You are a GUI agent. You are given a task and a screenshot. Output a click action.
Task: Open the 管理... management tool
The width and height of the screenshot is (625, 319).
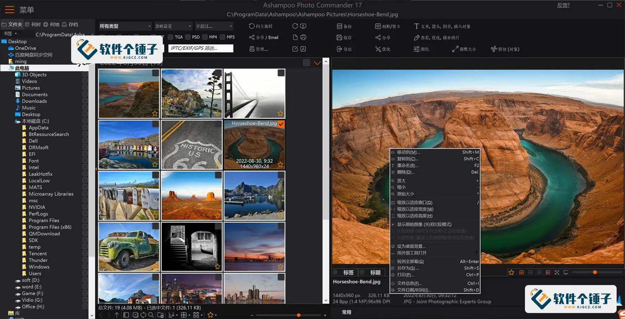coord(259,49)
